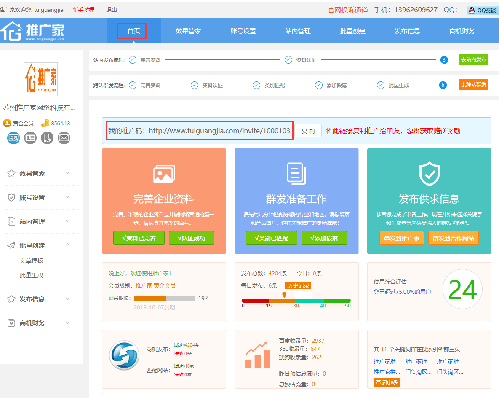The width and height of the screenshot is (499, 398).
Task: Click the 推广家 house logo in header
Action: coord(32,31)
